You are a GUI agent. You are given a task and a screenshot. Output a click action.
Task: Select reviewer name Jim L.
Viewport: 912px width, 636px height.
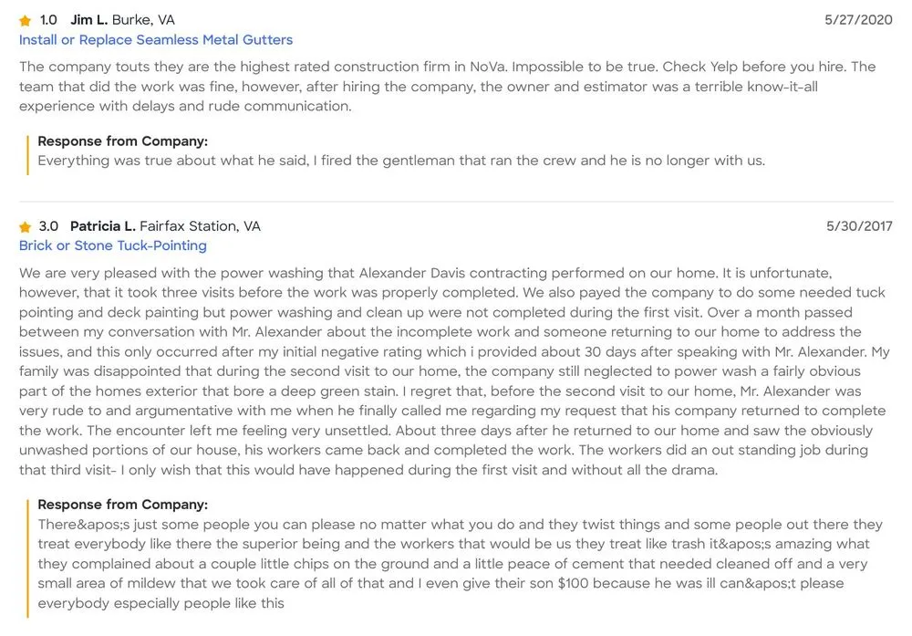point(88,19)
